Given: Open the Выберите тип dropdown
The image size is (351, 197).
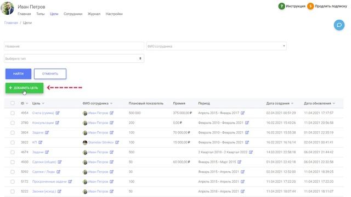Looking at the screenshot, I should (x=74, y=59).
